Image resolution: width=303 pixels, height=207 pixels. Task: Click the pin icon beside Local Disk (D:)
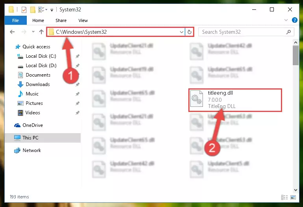click(x=78, y=66)
